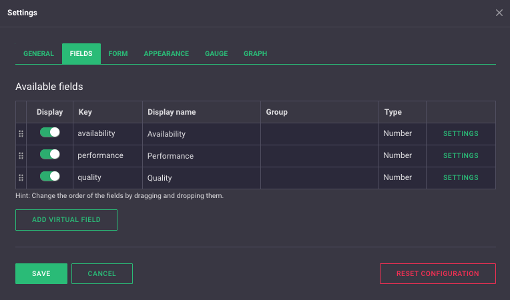The width and height of the screenshot is (510, 300).
Task: Open Settings for the performance field
Action: pyautogui.click(x=461, y=156)
